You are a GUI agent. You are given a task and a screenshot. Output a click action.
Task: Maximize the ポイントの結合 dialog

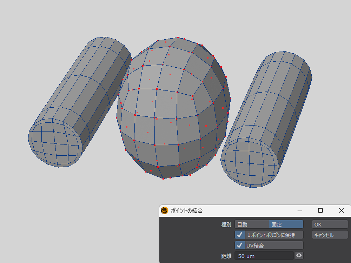320,210
